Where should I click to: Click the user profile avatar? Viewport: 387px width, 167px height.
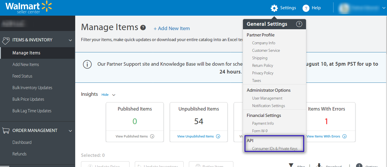pos(344,8)
